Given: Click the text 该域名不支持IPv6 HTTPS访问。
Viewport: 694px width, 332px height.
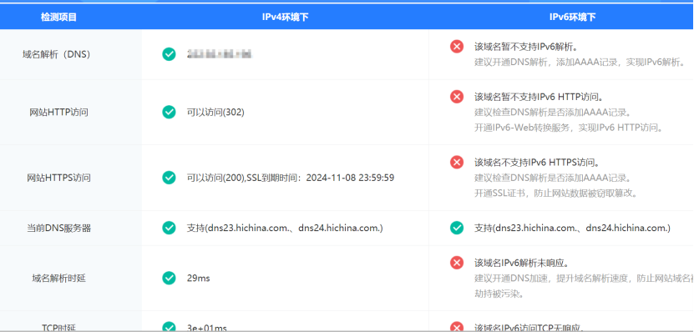Looking at the screenshot, I should pos(537,162).
